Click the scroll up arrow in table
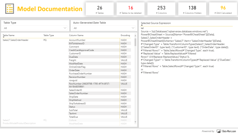Screen dimensions: 238x134 click(135, 36)
